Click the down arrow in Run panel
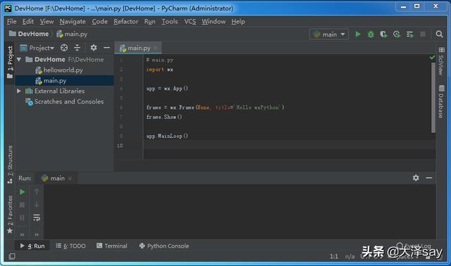 point(37,205)
